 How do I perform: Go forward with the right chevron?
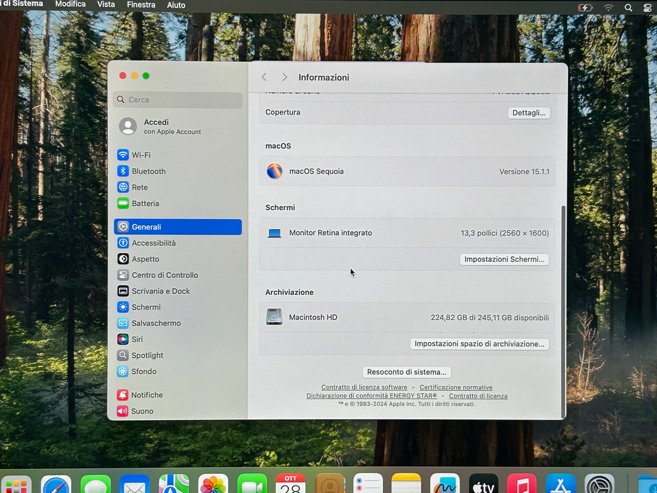tap(284, 77)
